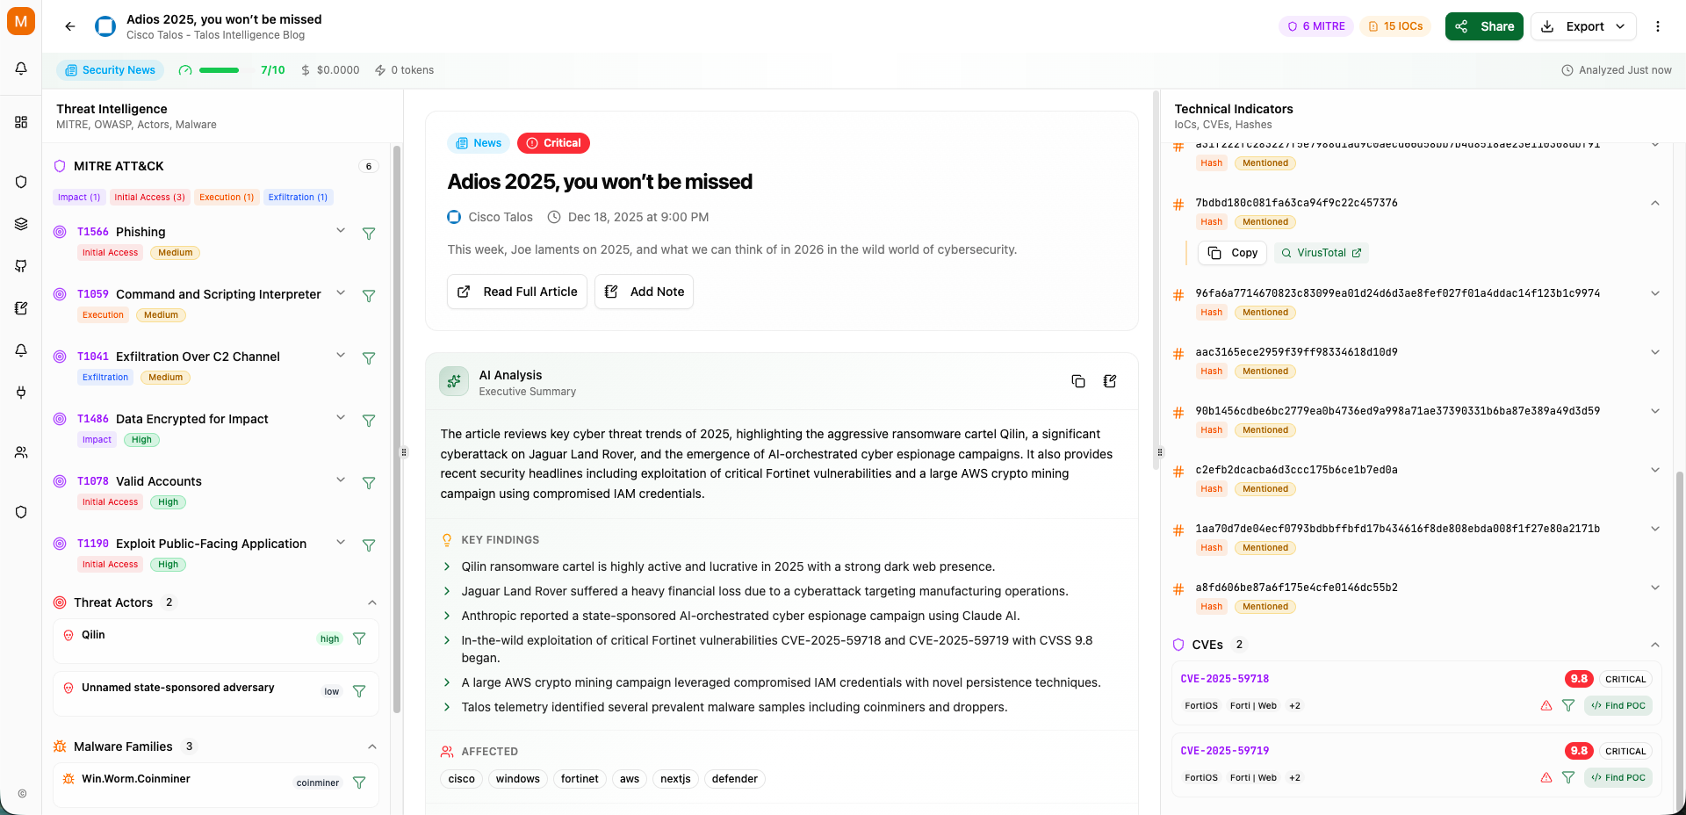This screenshot has width=1686, height=815.
Task: Copy the AI Analysis executive summary
Action: tap(1078, 381)
